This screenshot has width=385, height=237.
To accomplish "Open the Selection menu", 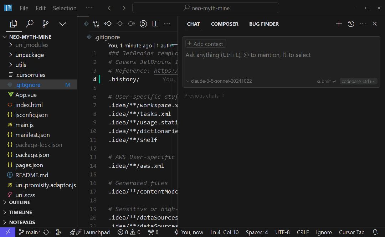I will pyautogui.click(x=65, y=8).
